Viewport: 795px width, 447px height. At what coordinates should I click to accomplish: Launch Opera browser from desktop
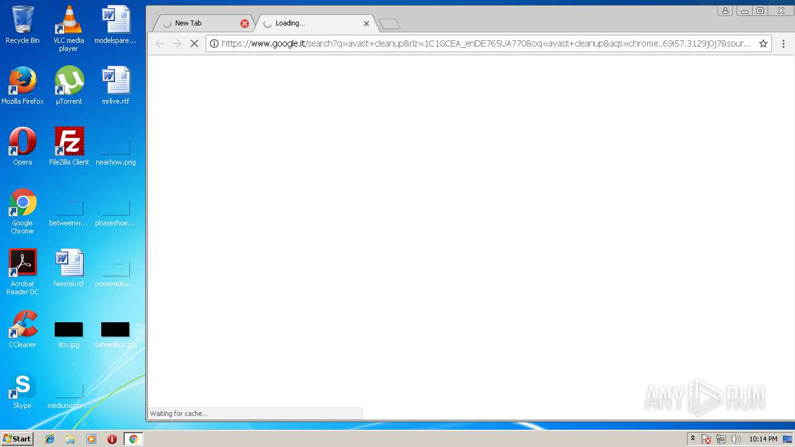(22, 147)
